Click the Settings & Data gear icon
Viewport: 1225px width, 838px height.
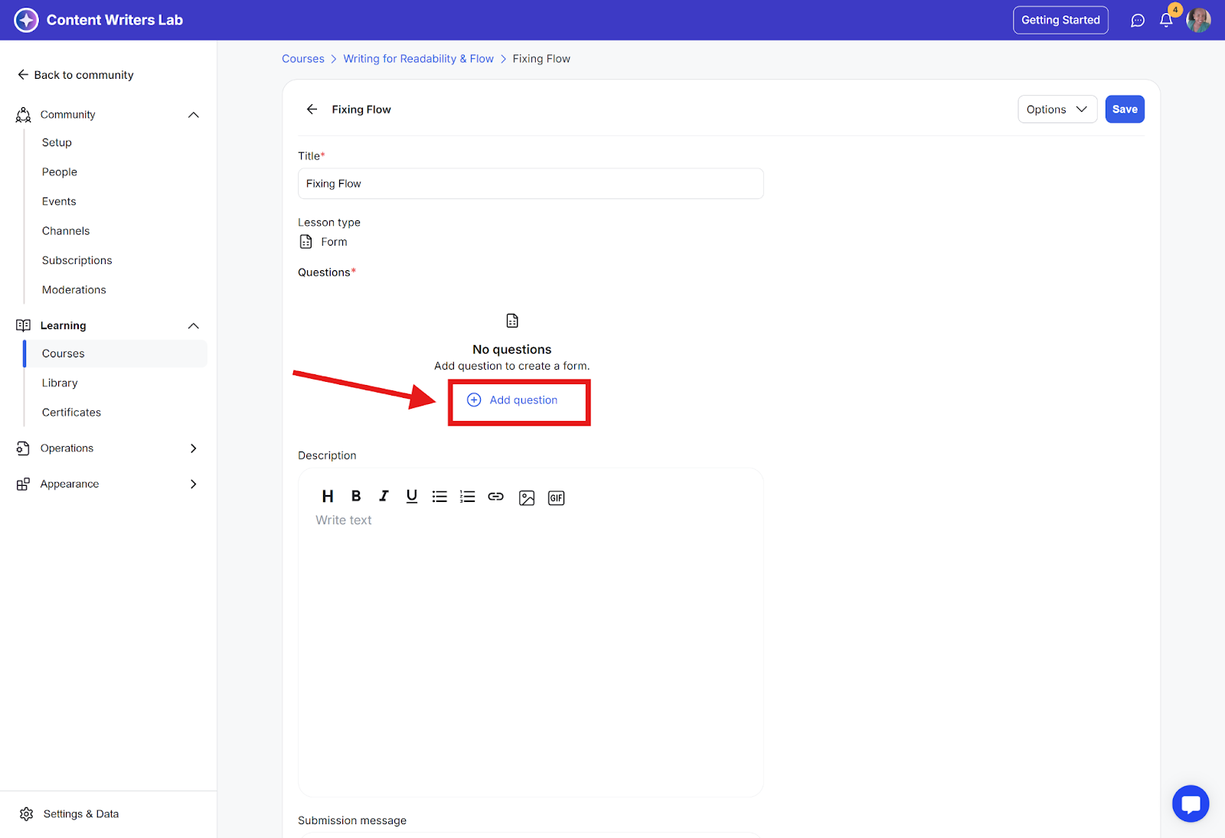(x=27, y=814)
